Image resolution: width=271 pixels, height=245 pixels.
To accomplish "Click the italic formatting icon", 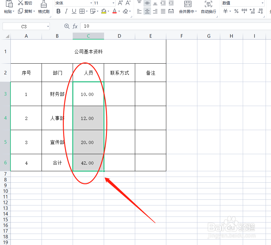I will point(66,11).
